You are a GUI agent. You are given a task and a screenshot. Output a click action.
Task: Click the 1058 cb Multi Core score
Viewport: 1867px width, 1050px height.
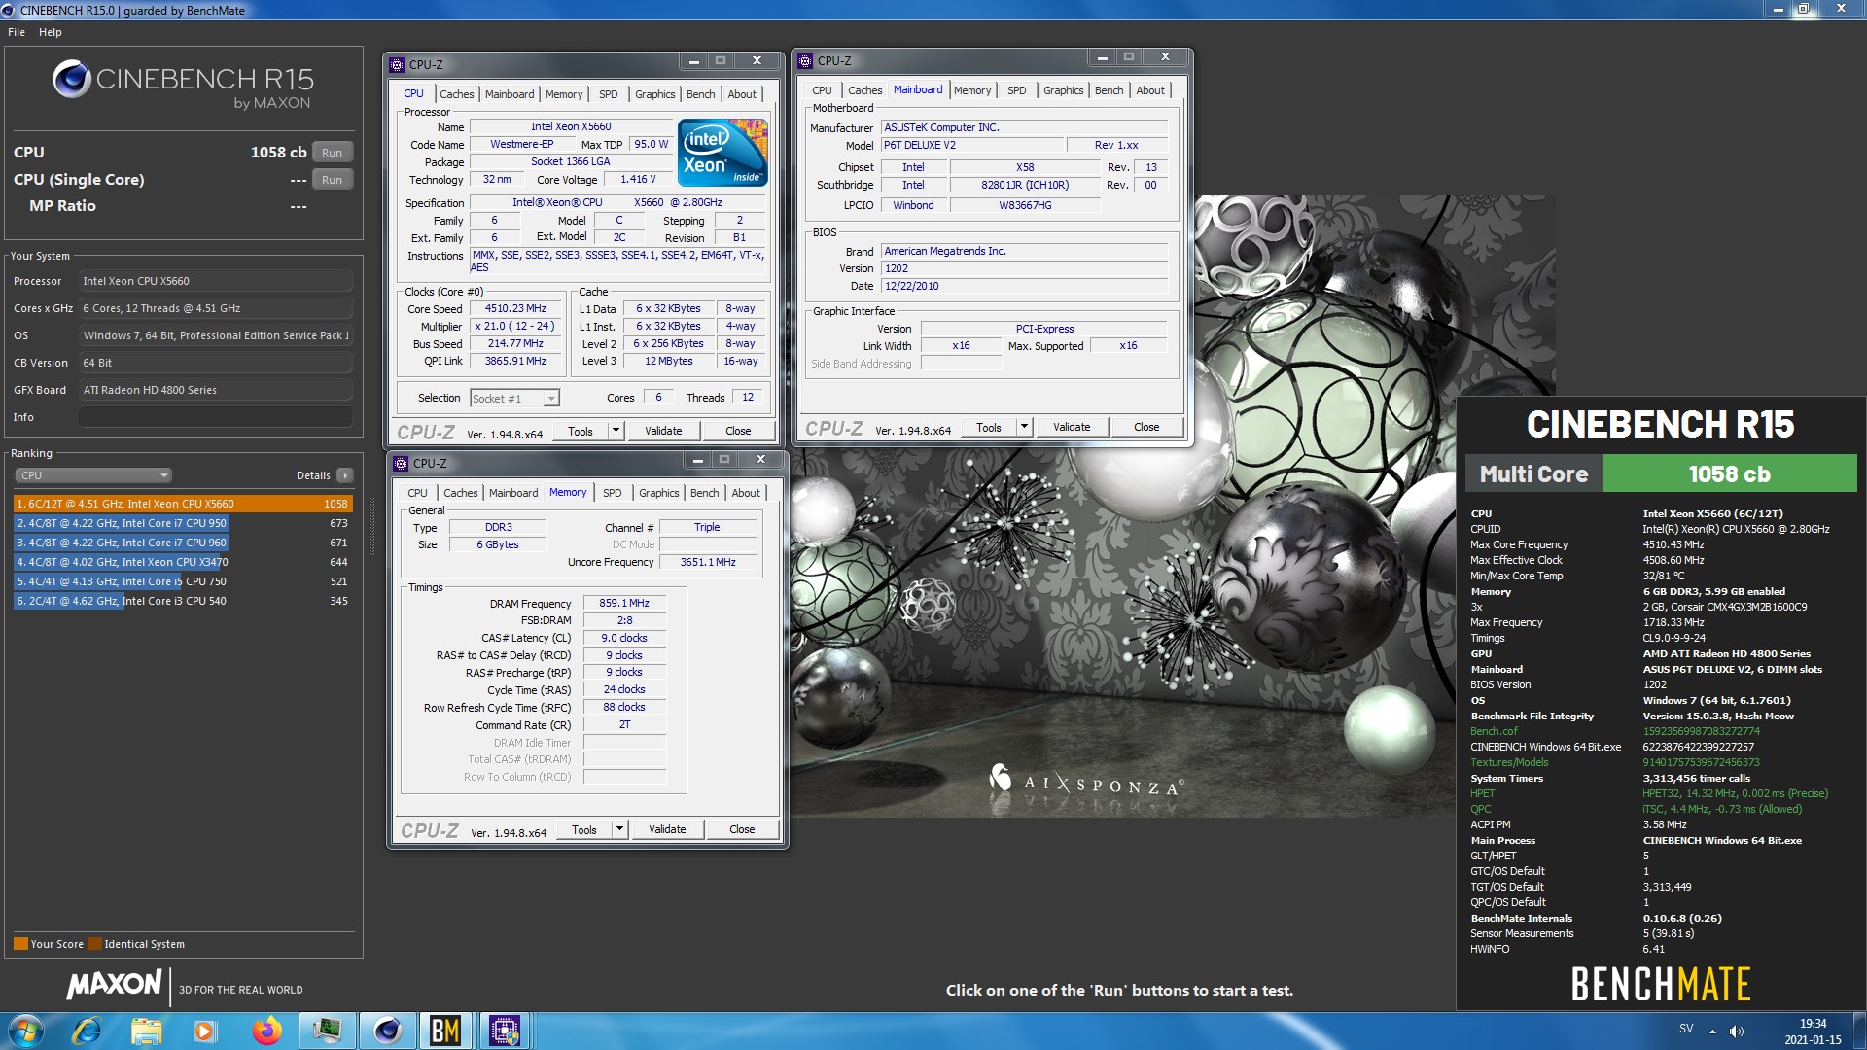click(x=1729, y=473)
